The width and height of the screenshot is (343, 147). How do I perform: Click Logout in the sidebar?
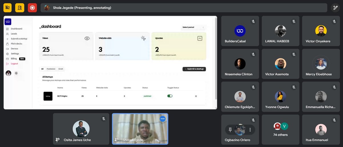click(x=14, y=64)
